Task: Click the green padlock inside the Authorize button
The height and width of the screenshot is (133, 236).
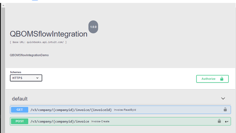Action: pos(222,79)
